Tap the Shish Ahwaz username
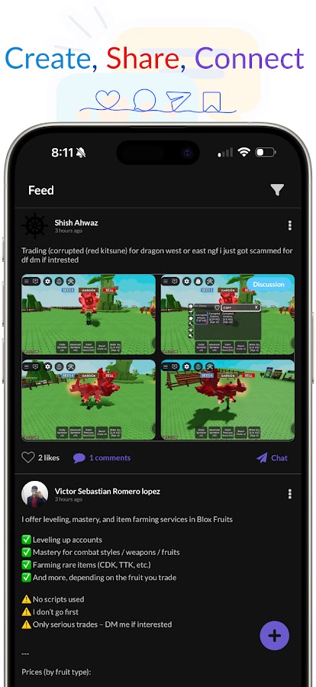Screen dimensions: 316x687 76,223
